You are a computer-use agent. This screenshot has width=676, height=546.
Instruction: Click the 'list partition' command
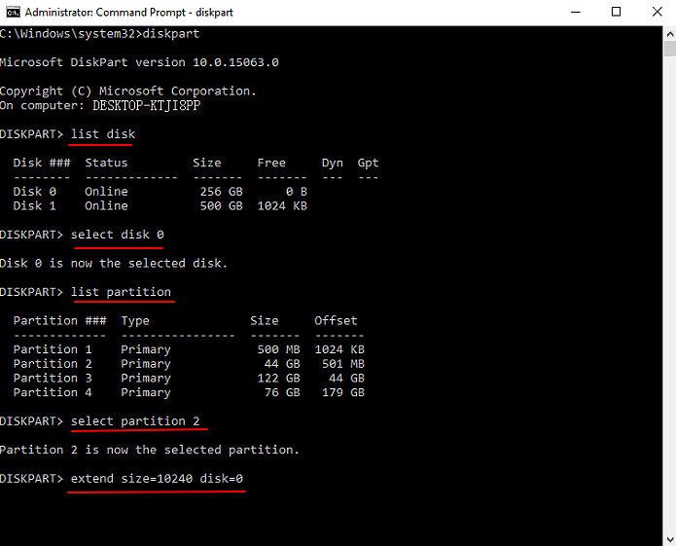click(x=121, y=292)
